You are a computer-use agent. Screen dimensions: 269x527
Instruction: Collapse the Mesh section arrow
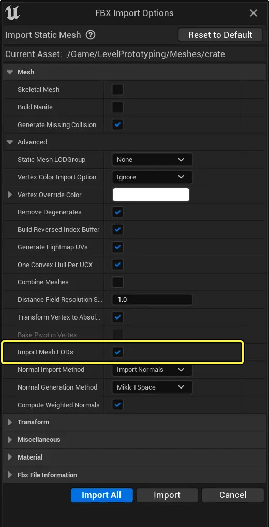pyautogui.click(x=10, y=72)
